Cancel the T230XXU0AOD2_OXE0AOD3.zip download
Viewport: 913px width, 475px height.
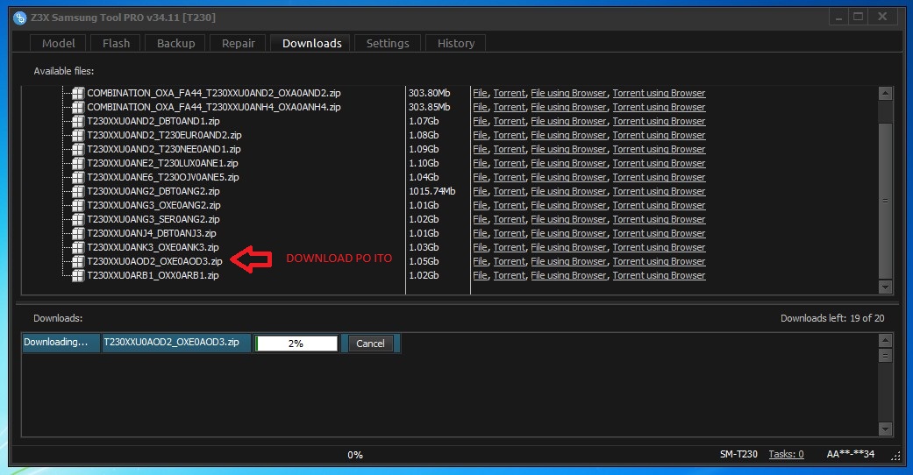[370, 344]
